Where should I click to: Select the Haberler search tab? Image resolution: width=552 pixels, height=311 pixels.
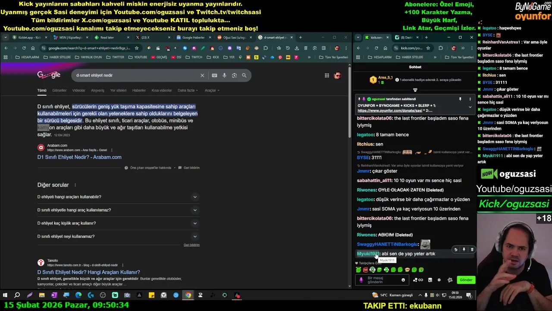coord(139,90)
